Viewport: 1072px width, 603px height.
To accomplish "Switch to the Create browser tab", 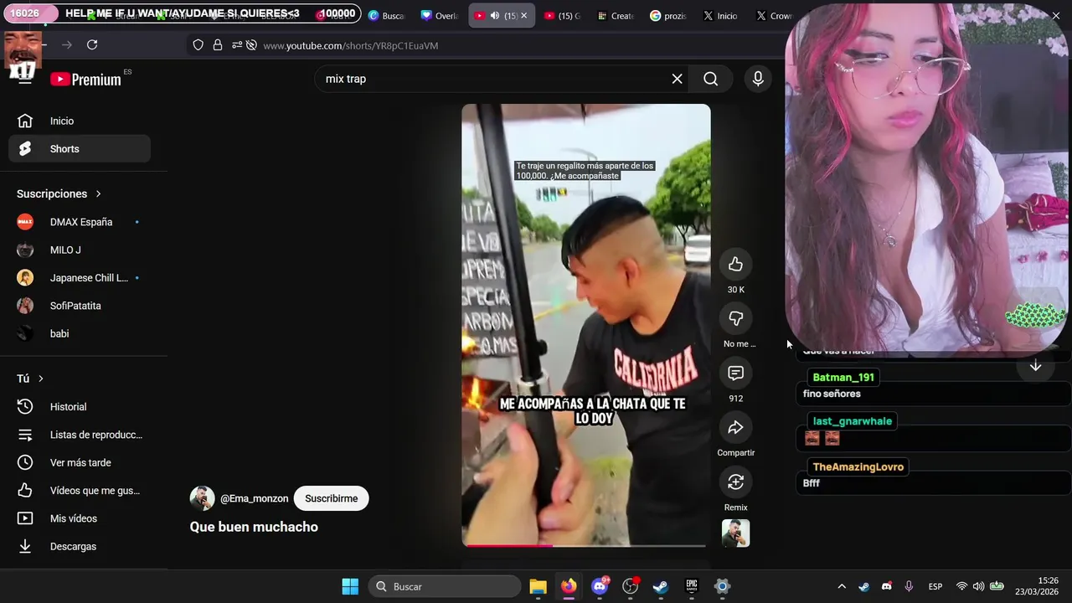I will pyautogui.click(x=616, y=16).
